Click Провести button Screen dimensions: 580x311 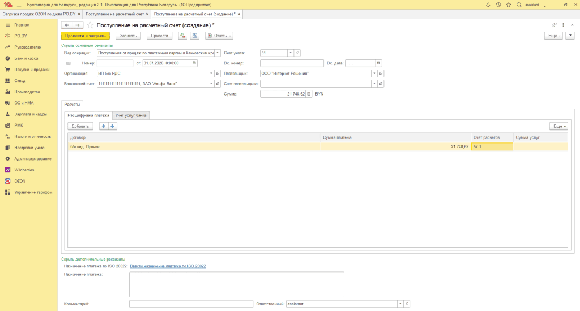click(159, 36)
